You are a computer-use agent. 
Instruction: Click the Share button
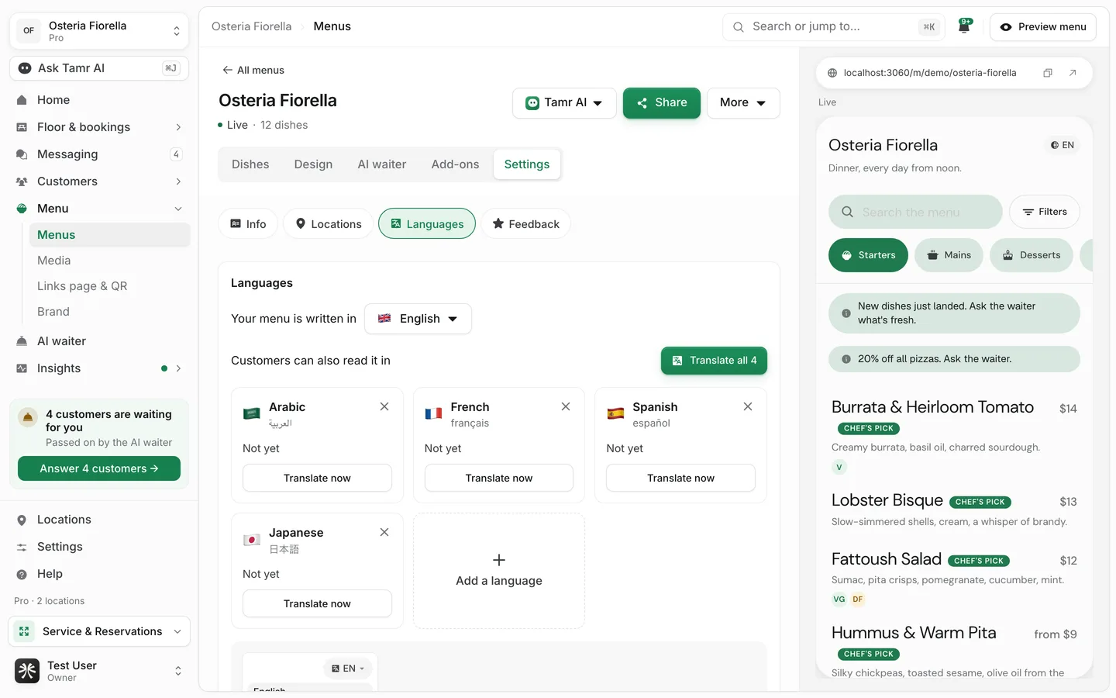pyautogui.click(x=662, y=102)
